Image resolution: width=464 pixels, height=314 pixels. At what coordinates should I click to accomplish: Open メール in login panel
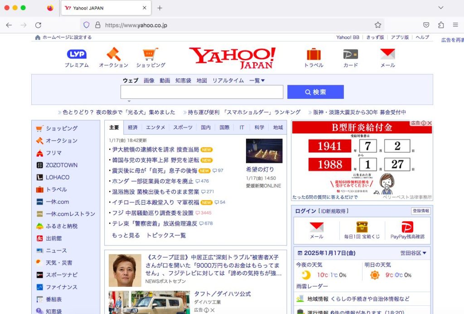click(x=316, y=231)
